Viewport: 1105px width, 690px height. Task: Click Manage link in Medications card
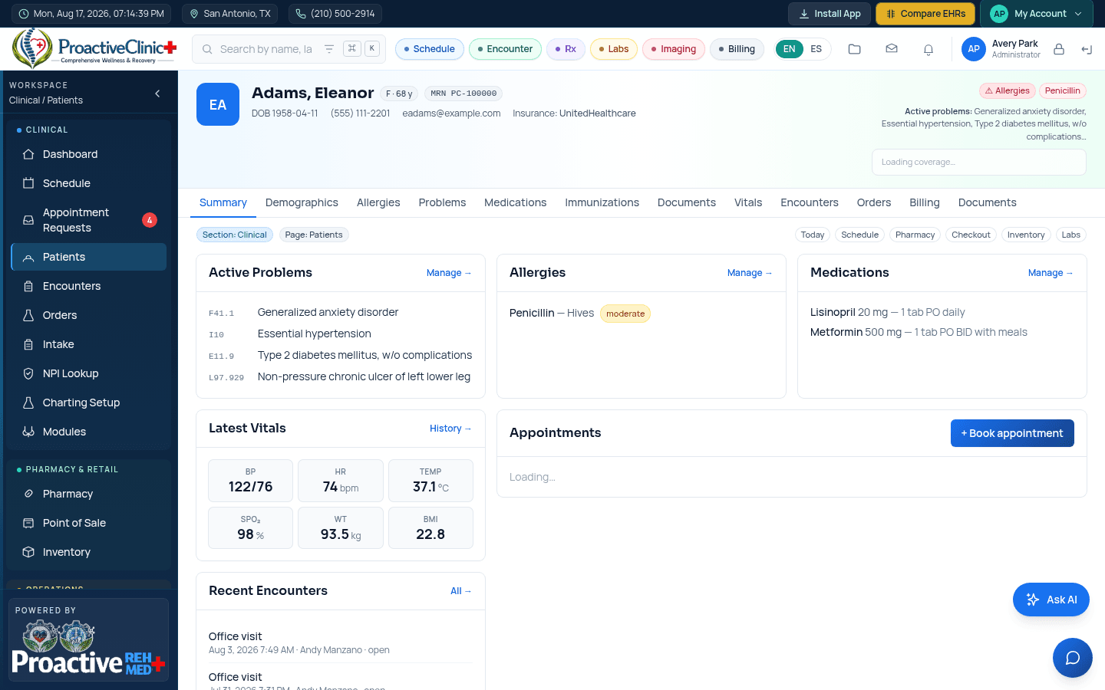(x=1051, y=273)
